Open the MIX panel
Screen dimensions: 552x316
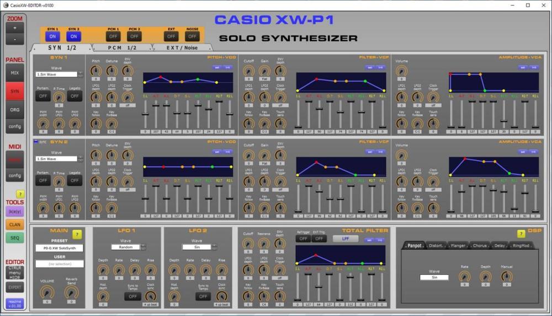[x=15, y=73]
